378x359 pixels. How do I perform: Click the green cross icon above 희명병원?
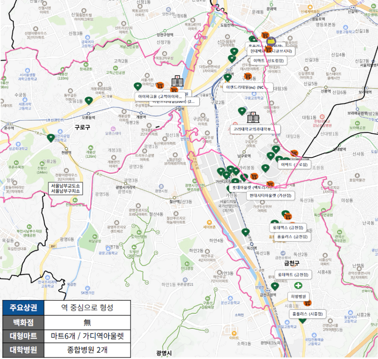click(x=298, y=285)
